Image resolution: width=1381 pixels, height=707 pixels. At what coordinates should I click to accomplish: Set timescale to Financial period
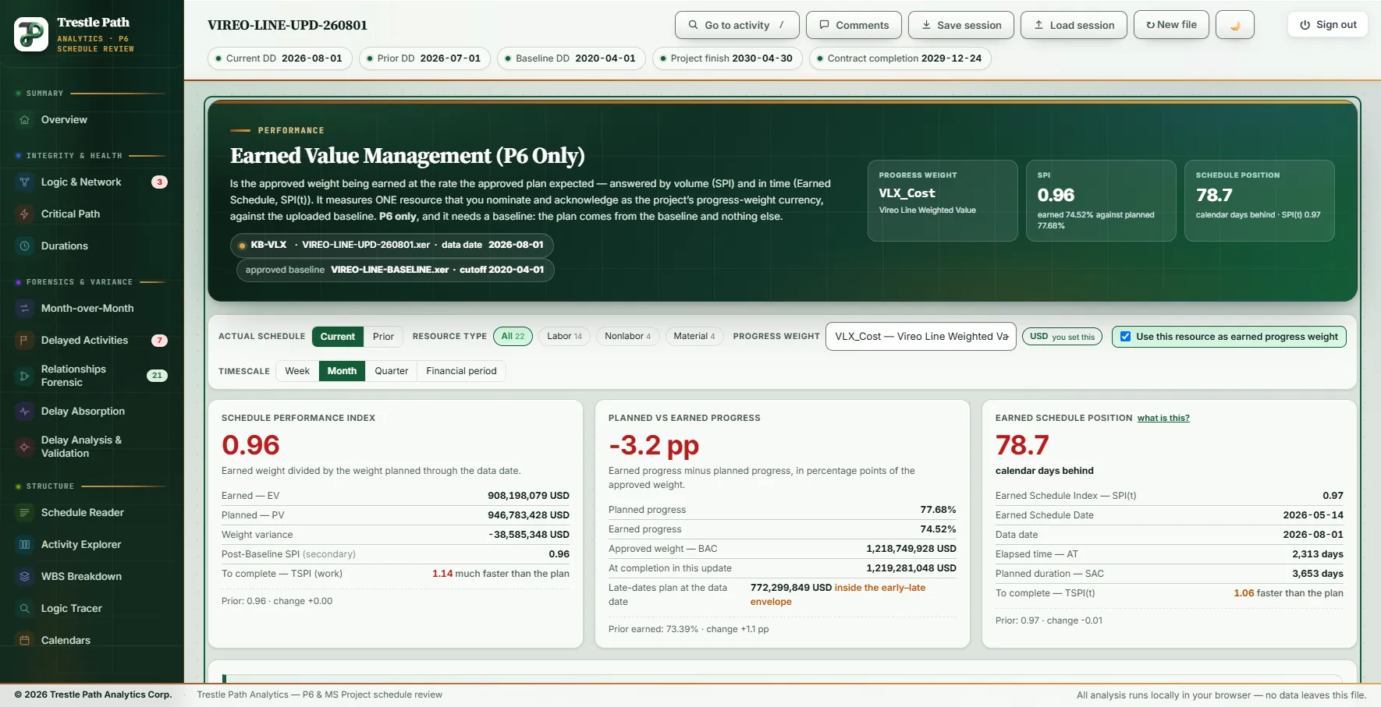[x=461, y=371]
